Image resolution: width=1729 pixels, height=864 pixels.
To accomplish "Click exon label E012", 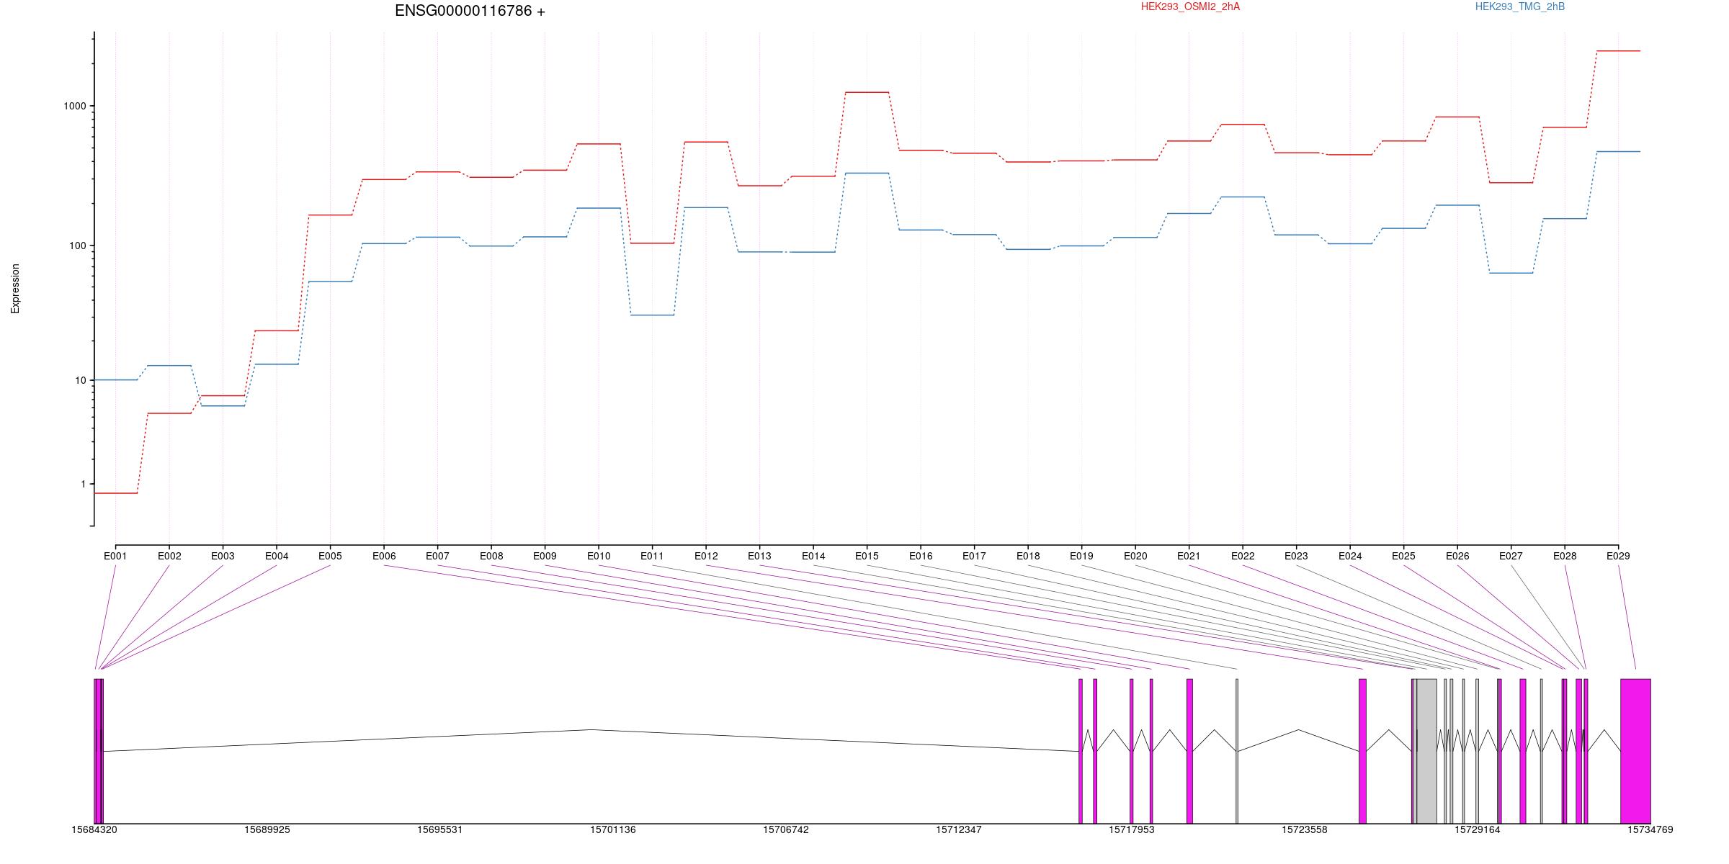I will coord(706,557).
